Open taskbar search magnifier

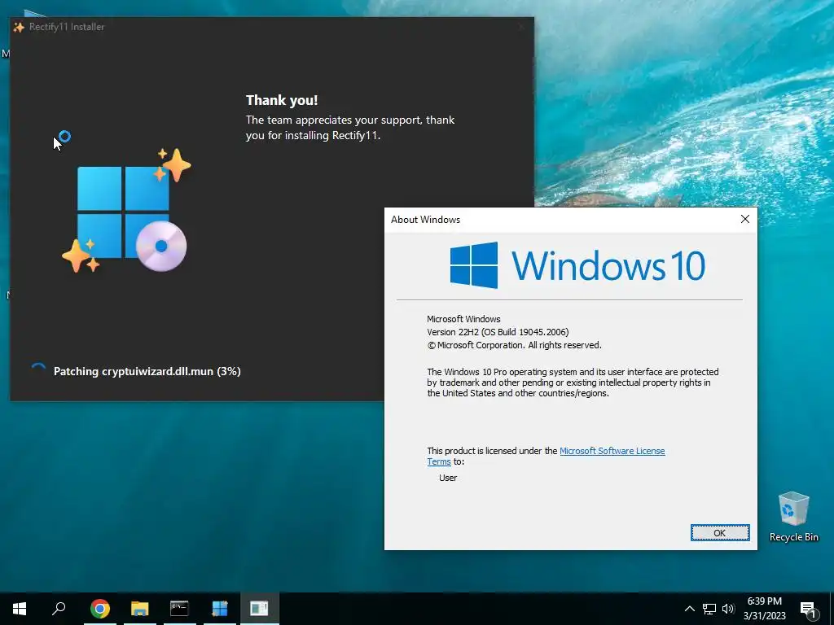(x=59, y=608)
